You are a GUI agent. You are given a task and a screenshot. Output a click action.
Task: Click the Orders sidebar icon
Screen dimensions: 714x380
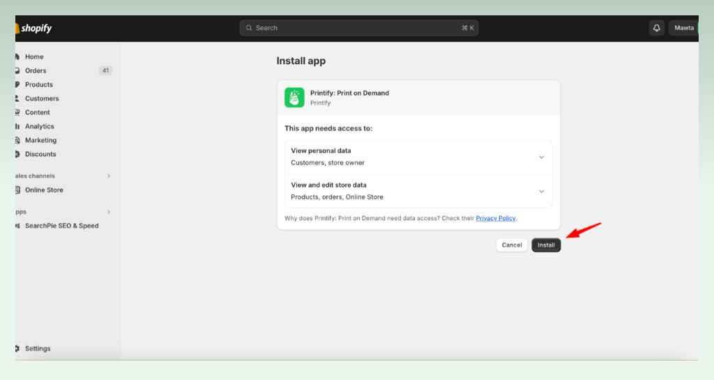(17, 70)
